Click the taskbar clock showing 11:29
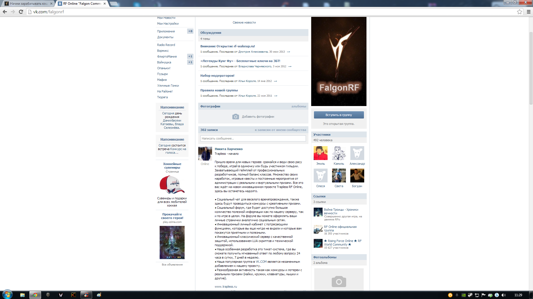 click(x=518, y=295)
